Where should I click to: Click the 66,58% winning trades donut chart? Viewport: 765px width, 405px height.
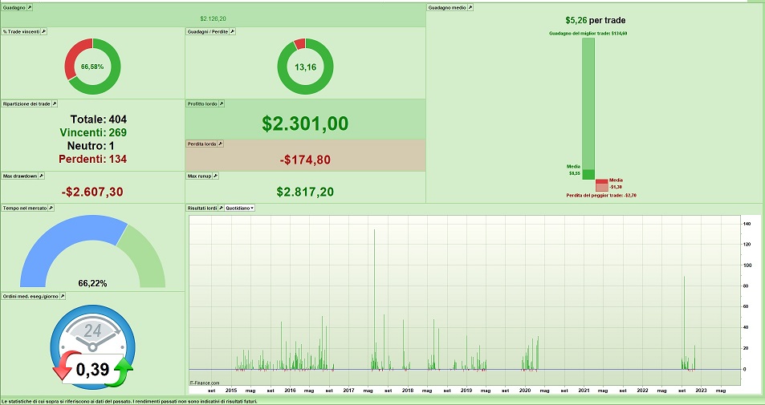pyautogui.click(x=92, y=67)
